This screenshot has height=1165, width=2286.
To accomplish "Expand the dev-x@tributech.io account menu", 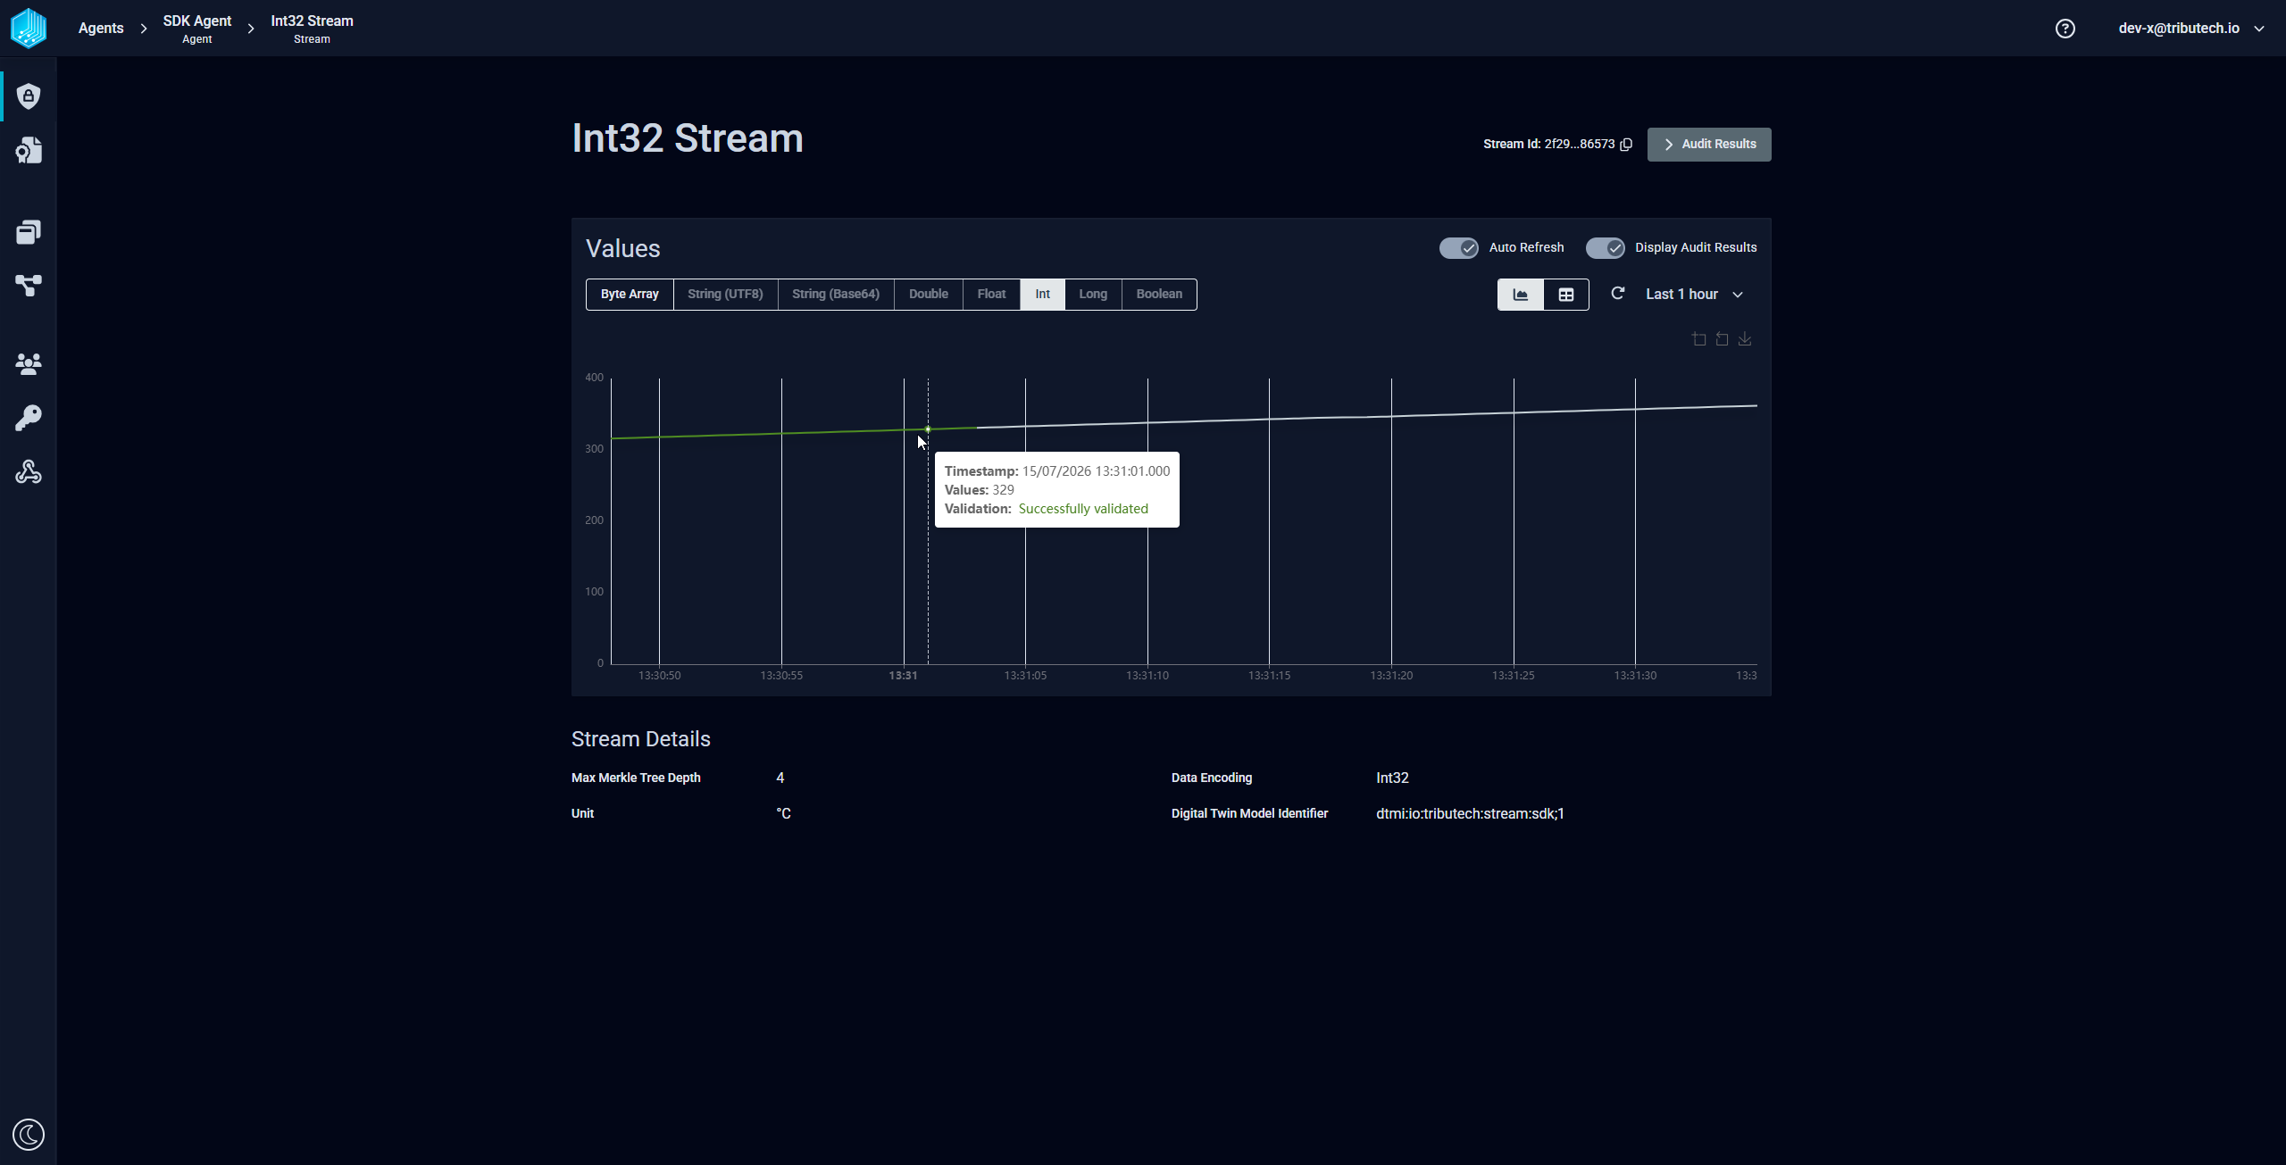I will 2191,29.
